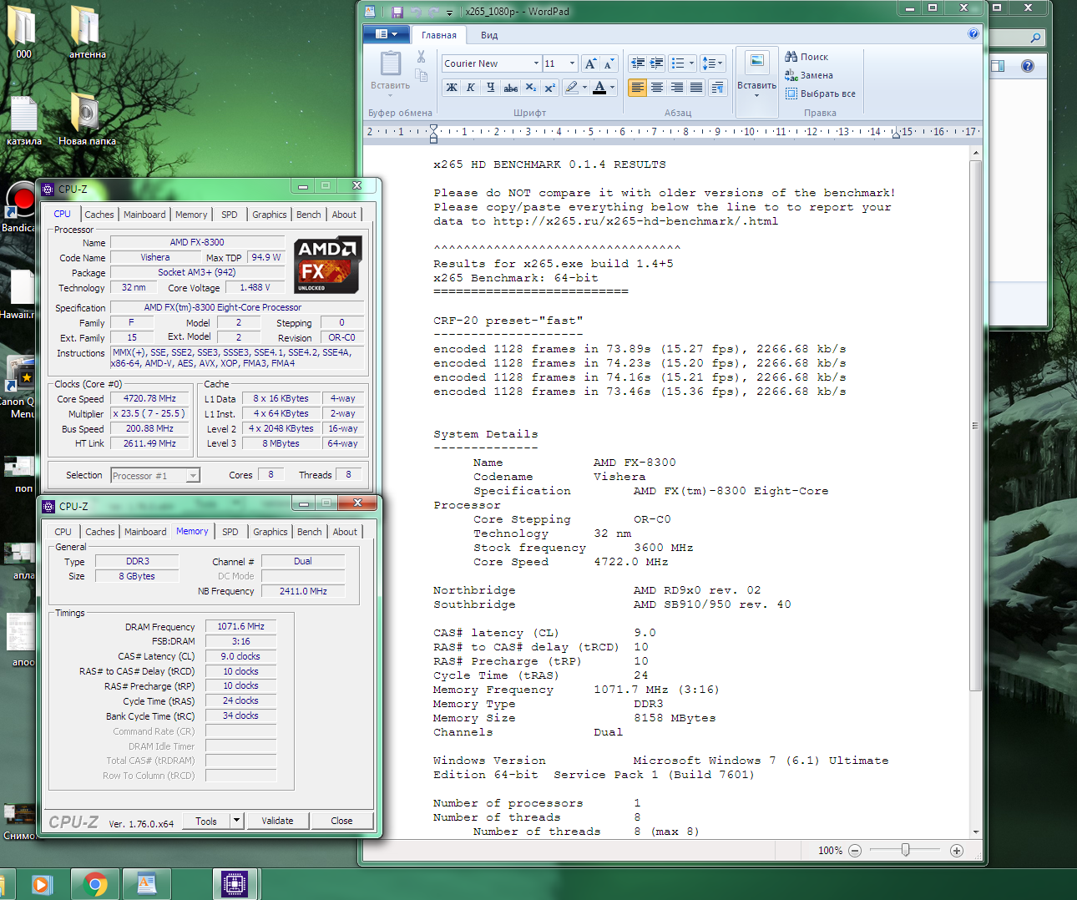Open the WordPad application menu button

pyautogui.click(x=386, y=34)
